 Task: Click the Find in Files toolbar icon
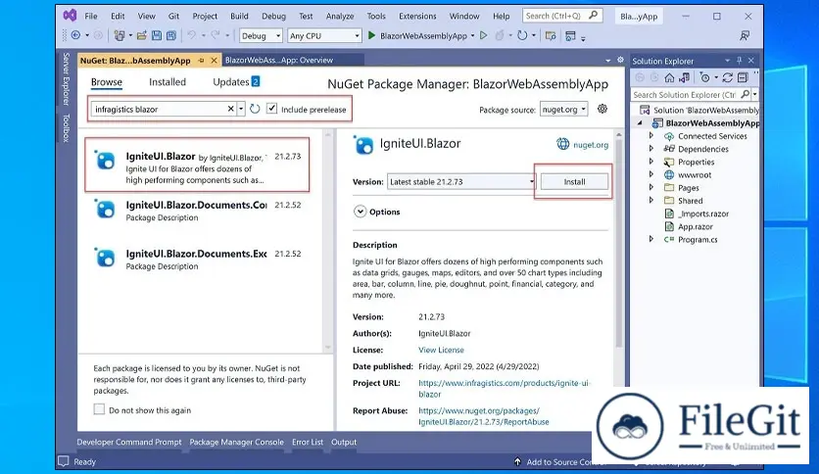[551, 35]
